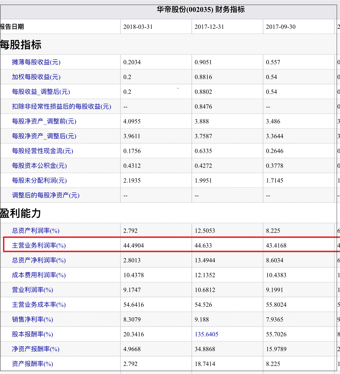This screenshot has height=374, width=340.
Task: Open the 主营业务成本率(%) link
Action: coord(39,305)
